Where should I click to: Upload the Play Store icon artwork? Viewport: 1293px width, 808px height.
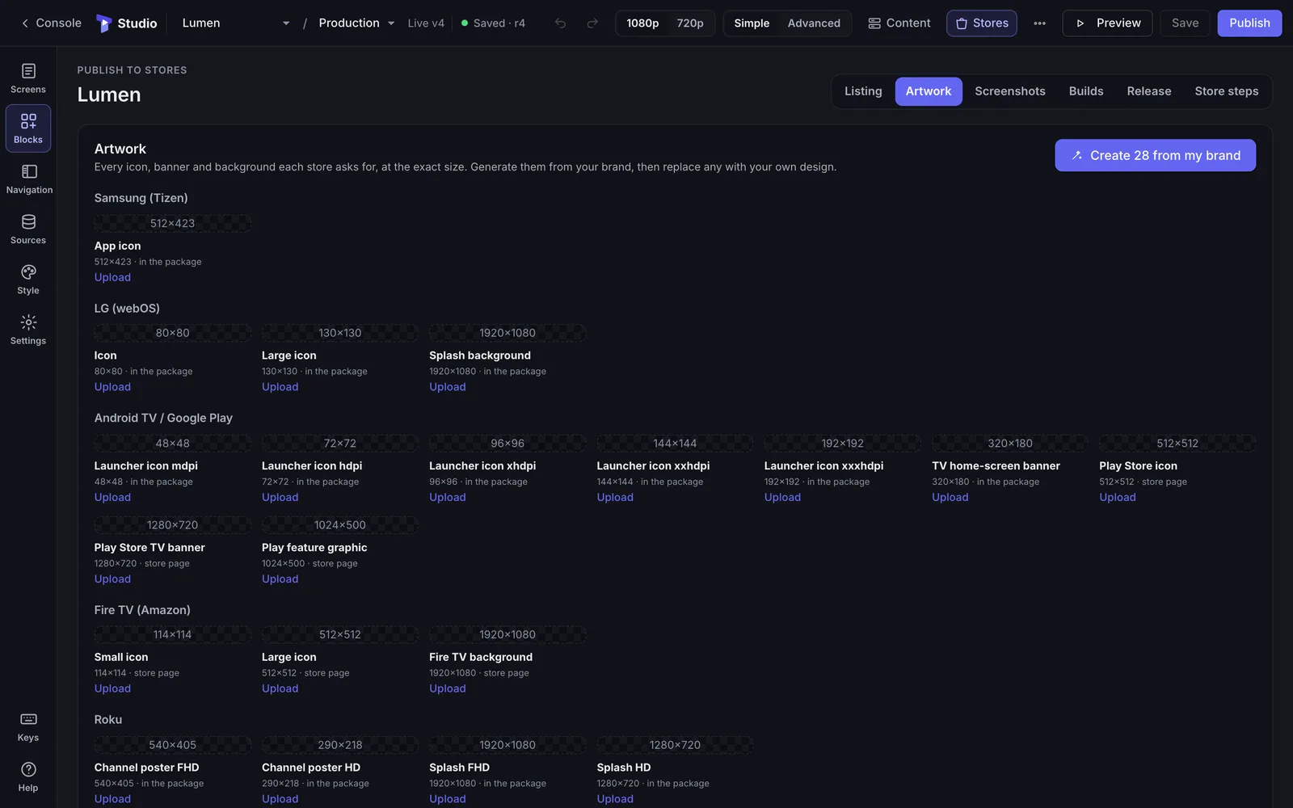click(1117, 498)
